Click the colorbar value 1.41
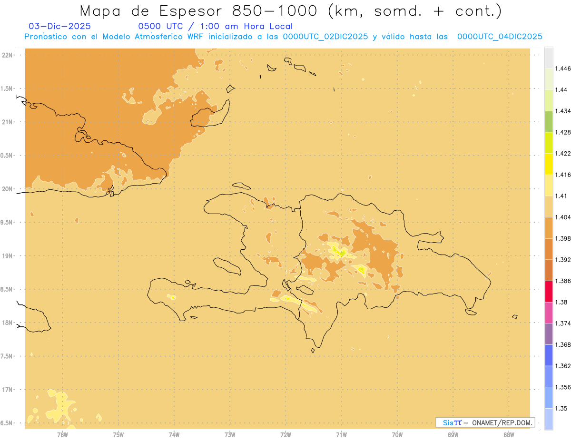Screen dimensions: 571x441 coord(562,196)
